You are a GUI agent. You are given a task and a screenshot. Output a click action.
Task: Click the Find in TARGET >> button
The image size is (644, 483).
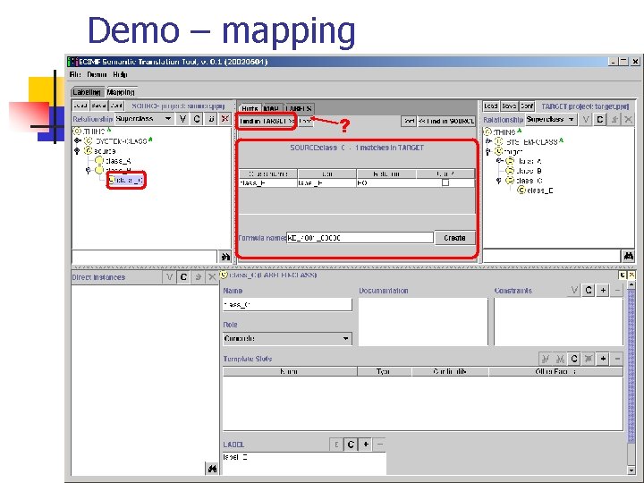click(x=267, y=121)
